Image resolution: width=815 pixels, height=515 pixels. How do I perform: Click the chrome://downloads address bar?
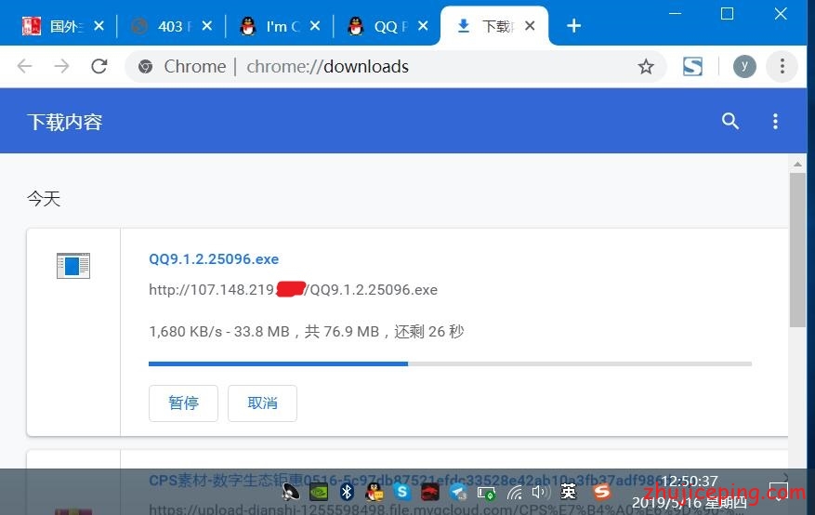click(x=395, y=67)
